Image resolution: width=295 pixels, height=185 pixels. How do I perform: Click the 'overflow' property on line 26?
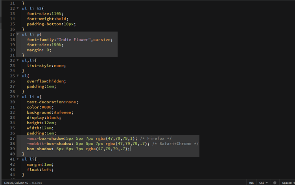pyautogui.click(x=37, y=81)
